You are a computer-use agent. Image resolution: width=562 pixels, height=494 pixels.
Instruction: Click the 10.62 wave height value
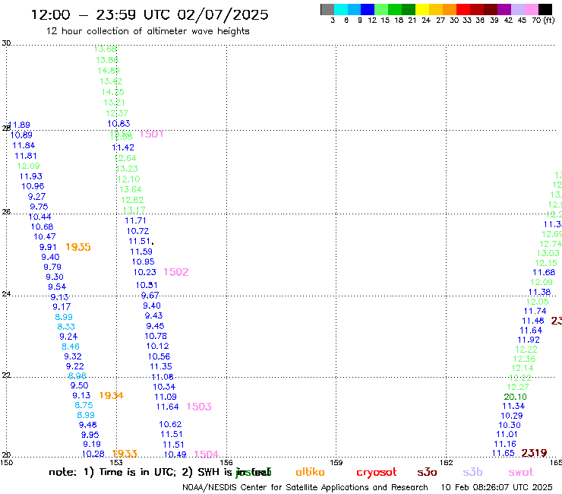pos(170,424)
